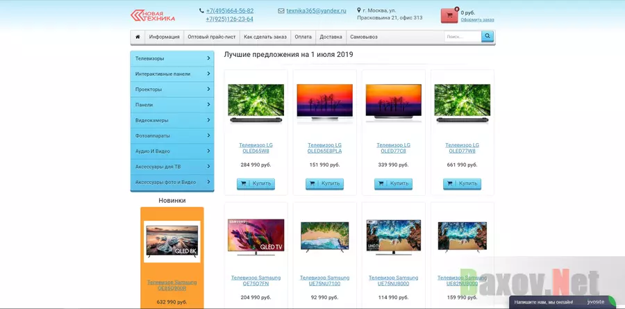Click the Оформить заказ checkout link
Image resolution: width=625 pixels, height=309 pixels.
[x=478, y=19]
